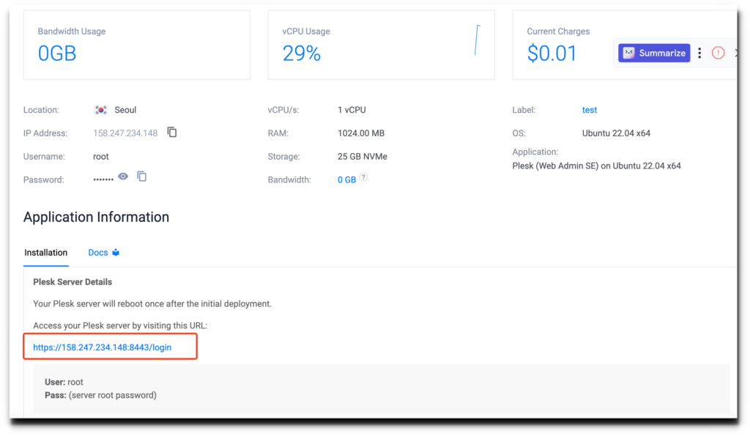Click the vCPU usage sparkline graph

point(477,40)
